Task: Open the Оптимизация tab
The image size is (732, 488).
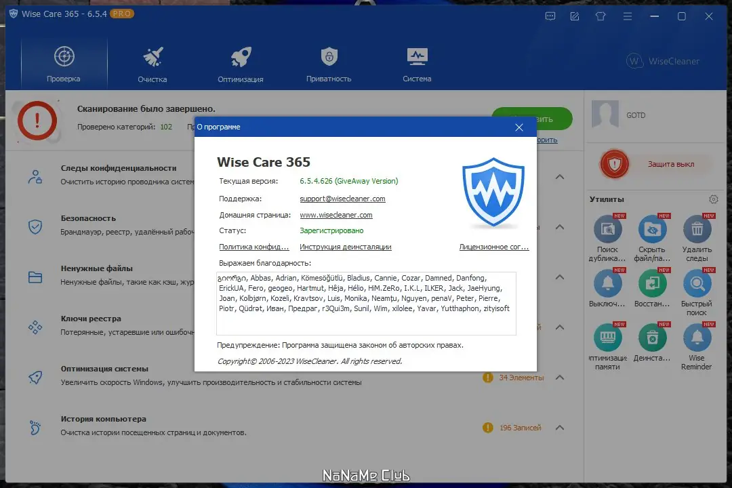Action: pos(241,64)
